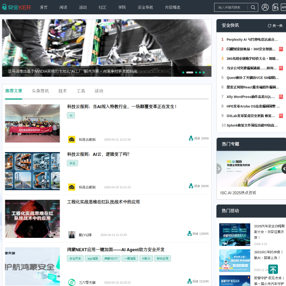Open article 科技云报到：AI云，逻辑变了吗？
The width and height of the screenshot is (286, 286).
[98, 154]
